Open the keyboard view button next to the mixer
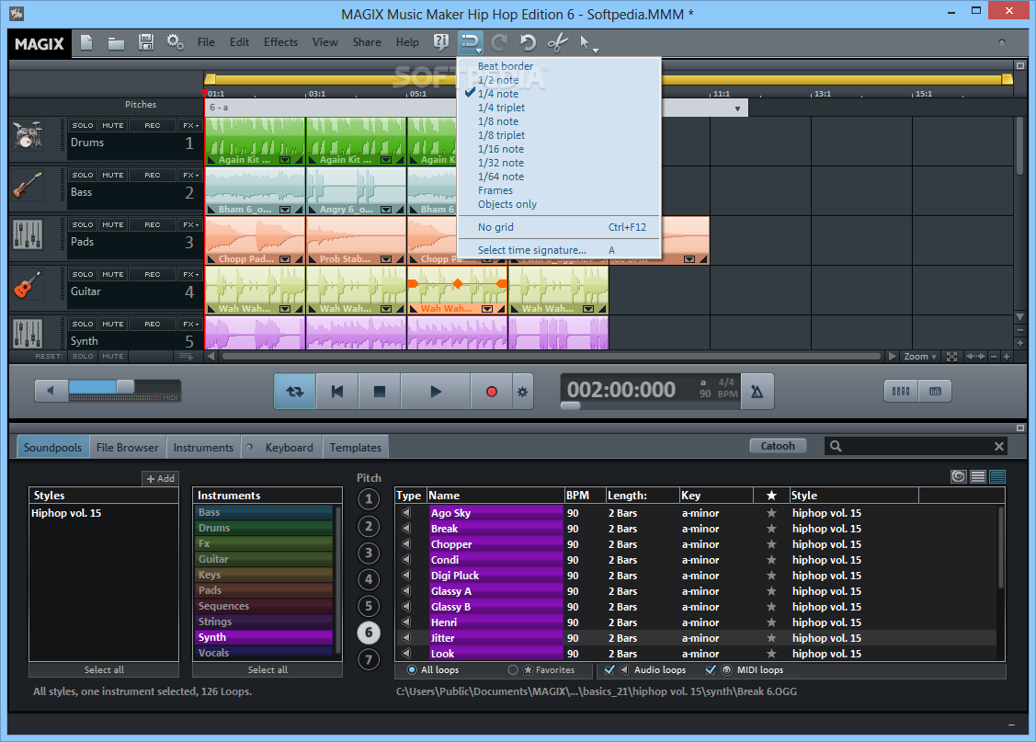This screenshot has width=1036, height=742. click(x=935, y=391)
